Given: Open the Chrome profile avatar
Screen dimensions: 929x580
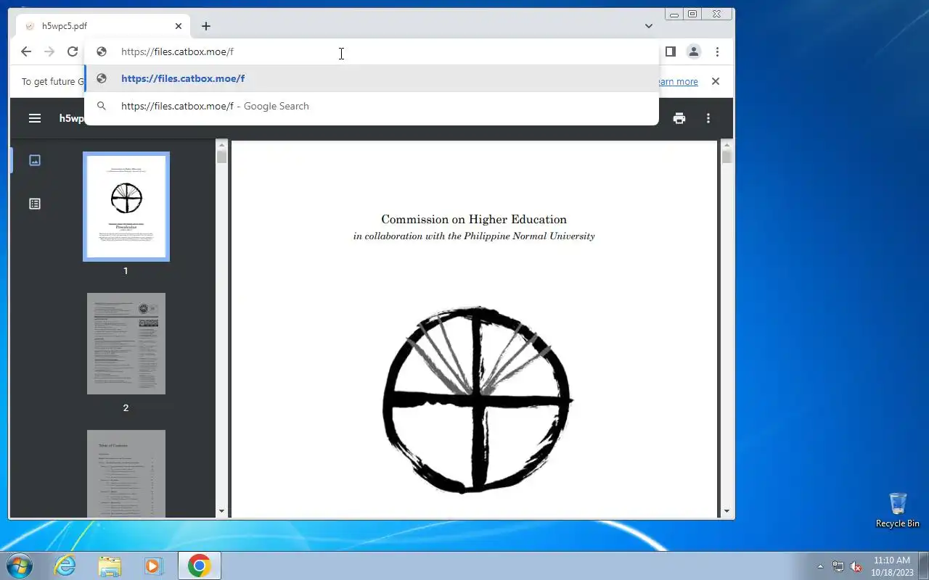Looking at the screenshot, I should click(694, 51).
